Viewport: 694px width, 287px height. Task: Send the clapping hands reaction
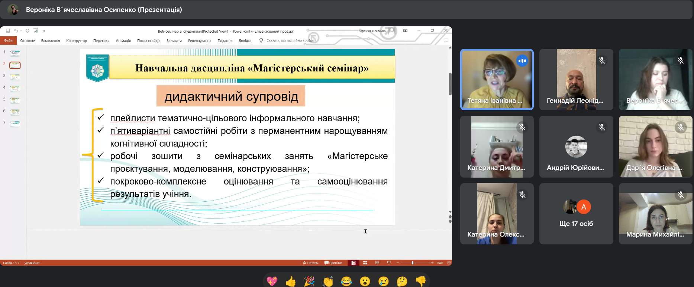(328, 281)
